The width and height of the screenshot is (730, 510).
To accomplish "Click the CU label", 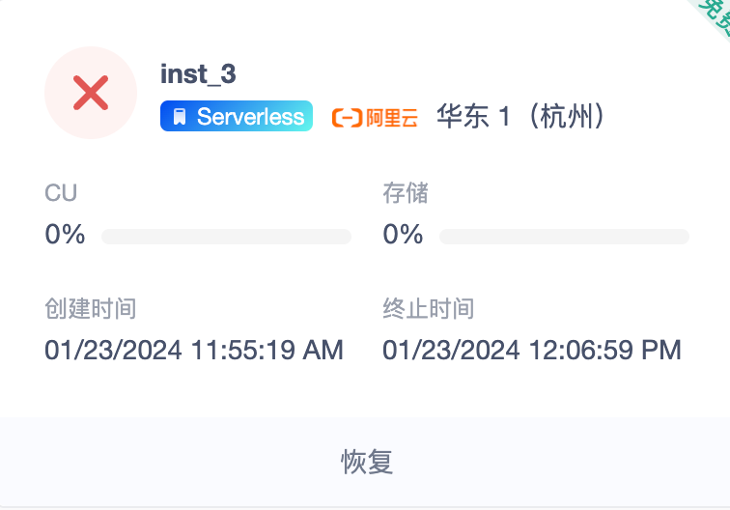I will coord(61,193).
